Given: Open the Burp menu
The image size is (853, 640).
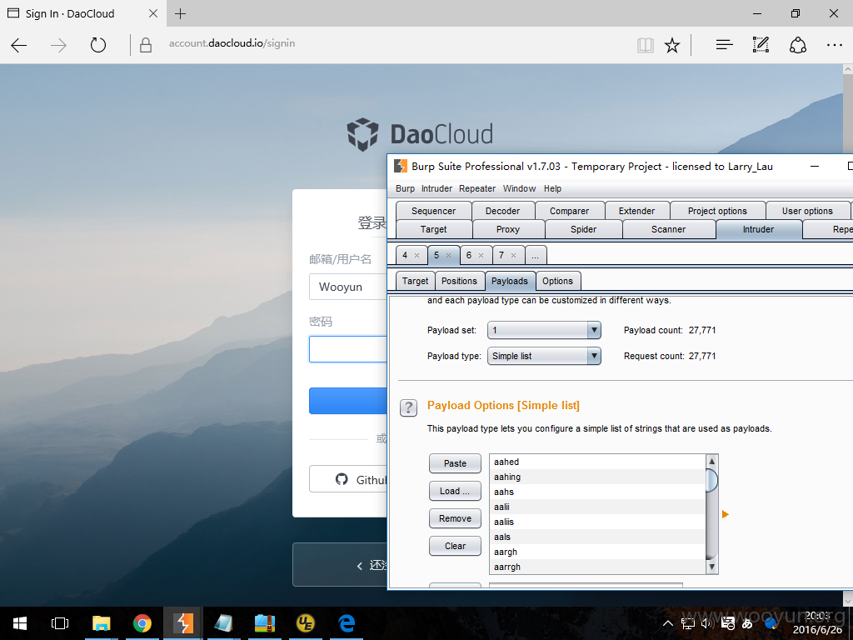Looking at the screenshot, I should pyautogui.click(x=405, y=188).
